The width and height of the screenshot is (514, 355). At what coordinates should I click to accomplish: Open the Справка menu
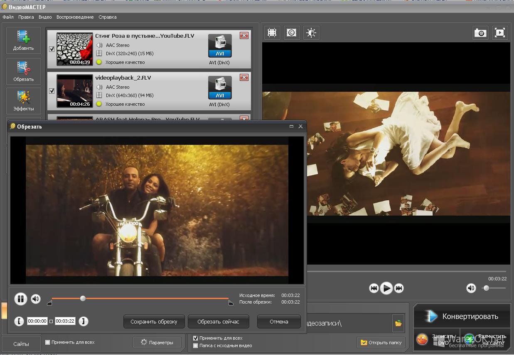[108, 17]
